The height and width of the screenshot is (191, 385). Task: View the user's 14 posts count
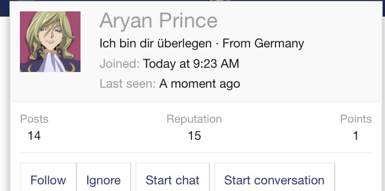[34, 136]
